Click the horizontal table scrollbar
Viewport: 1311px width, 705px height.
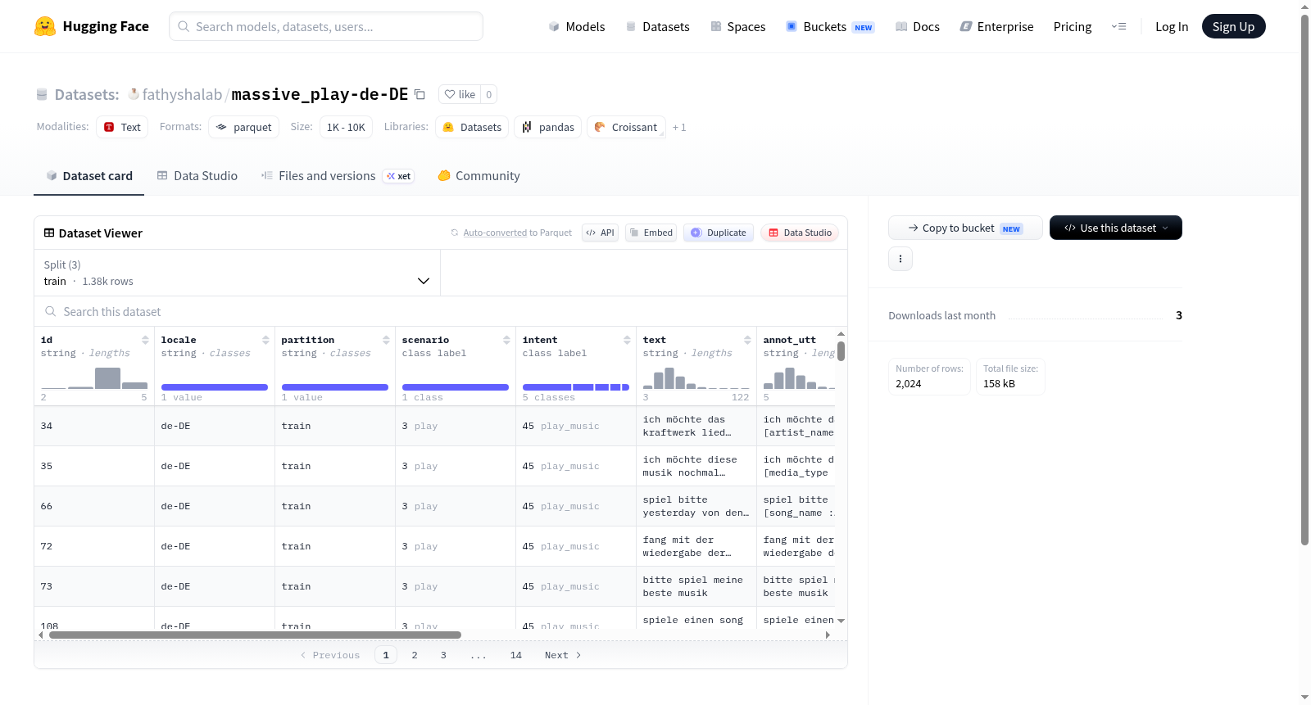click(255, 635)
